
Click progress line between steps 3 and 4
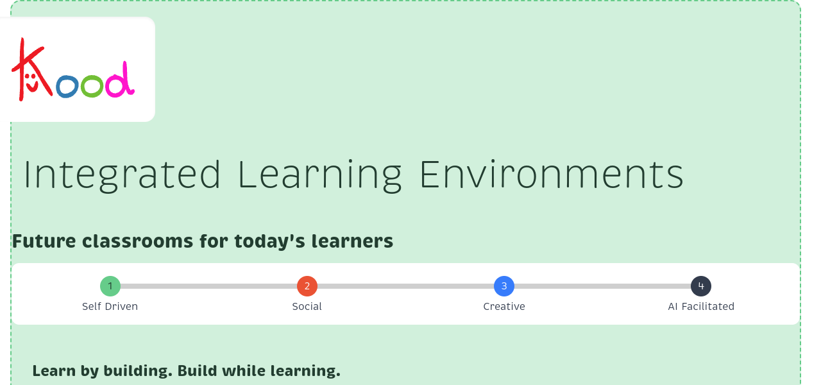(602, 286)
